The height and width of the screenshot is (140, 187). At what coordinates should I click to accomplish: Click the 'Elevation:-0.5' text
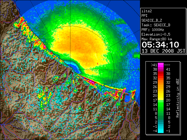156,34
